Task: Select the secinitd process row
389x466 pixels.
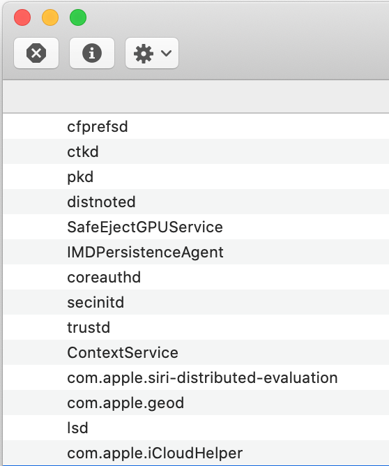Action: pyautogui.click(x=196, y=302)
